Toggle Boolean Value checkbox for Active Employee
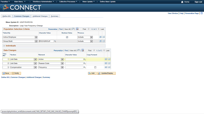The image size is (204, 114). point(67,37)
